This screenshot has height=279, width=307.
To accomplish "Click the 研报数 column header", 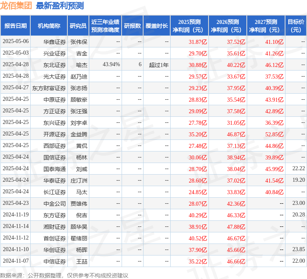I will tap(132, 26).
